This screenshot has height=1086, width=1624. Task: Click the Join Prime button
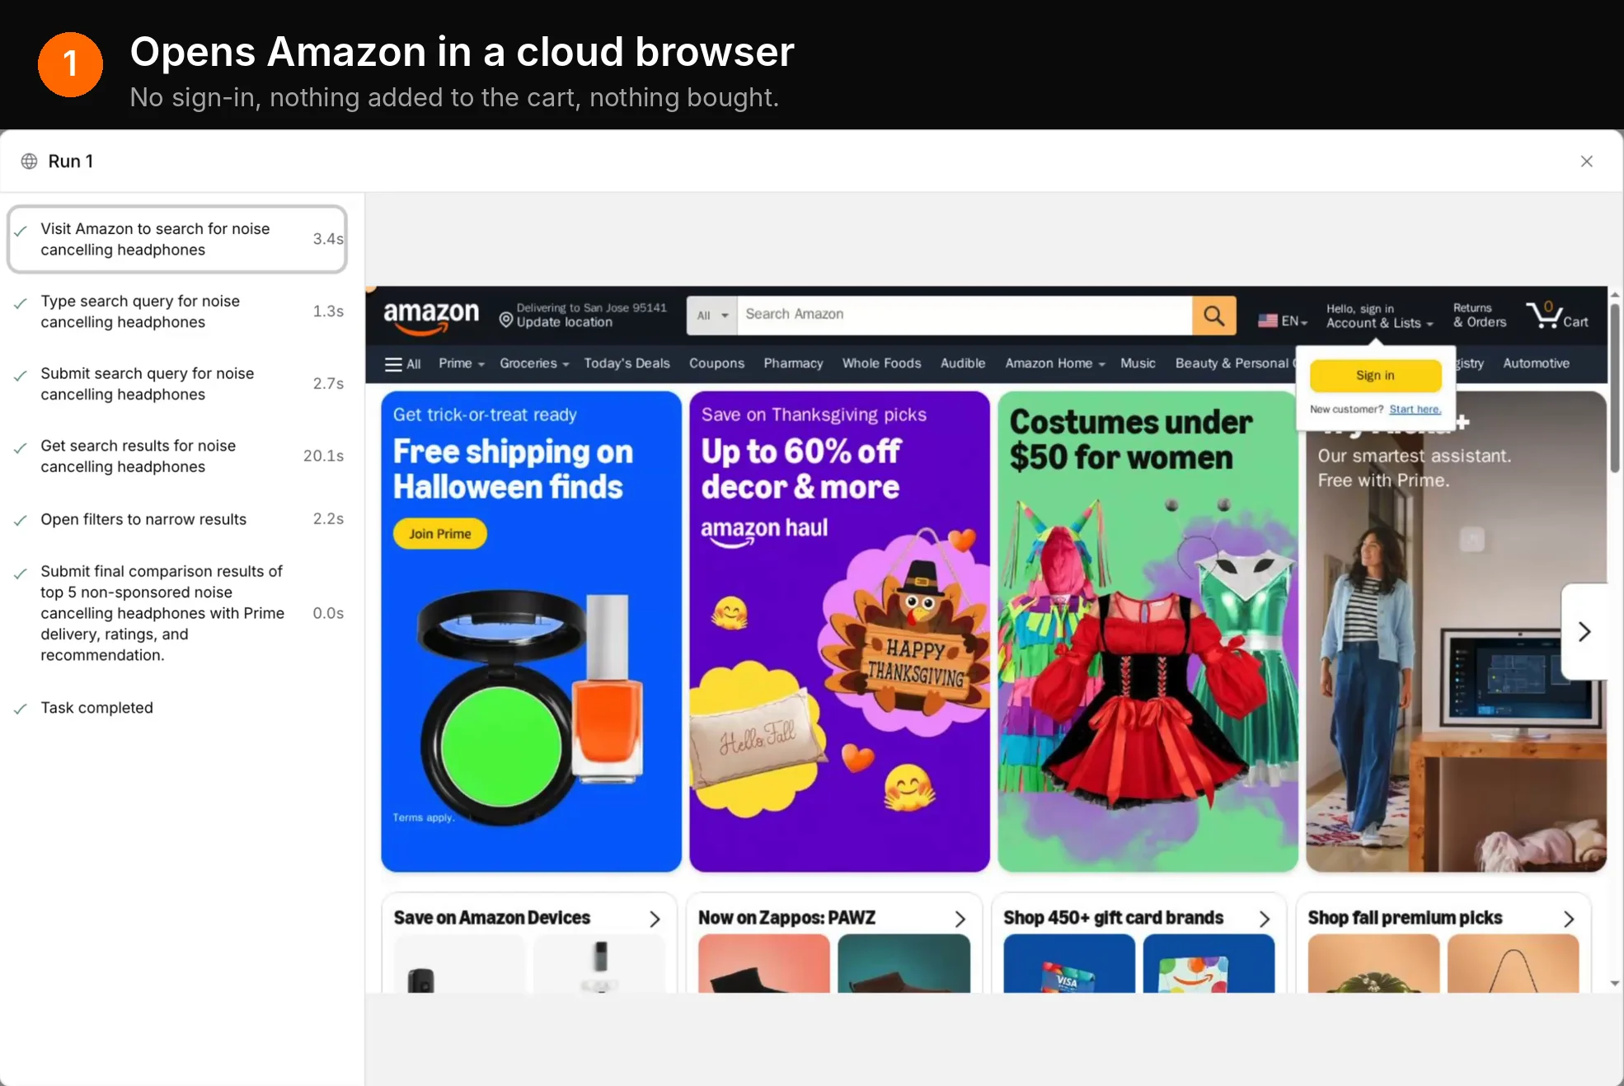(439, 534)
